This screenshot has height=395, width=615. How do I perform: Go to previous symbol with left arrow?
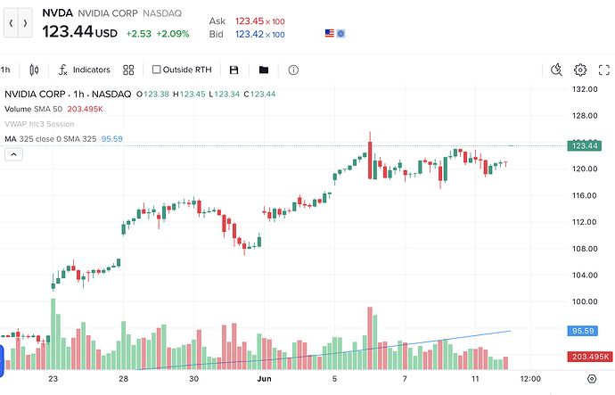pyautogui.click(x=11, y=23)
